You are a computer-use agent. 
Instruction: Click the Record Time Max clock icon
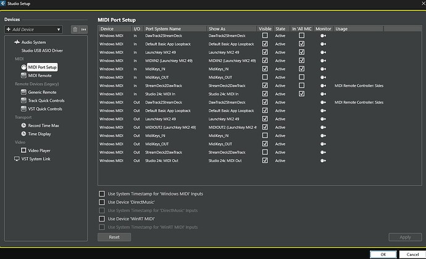[x=23, y=125]
